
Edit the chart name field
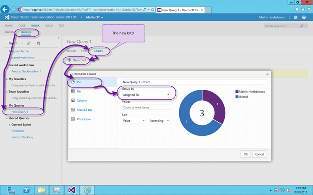[194, 82]
